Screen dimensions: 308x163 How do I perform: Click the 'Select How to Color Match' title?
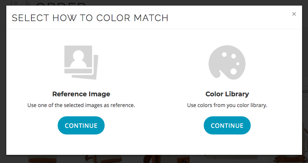[x=90, y=18]
